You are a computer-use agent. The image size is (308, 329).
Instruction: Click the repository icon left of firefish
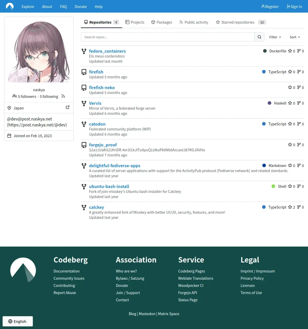[84, 72]
